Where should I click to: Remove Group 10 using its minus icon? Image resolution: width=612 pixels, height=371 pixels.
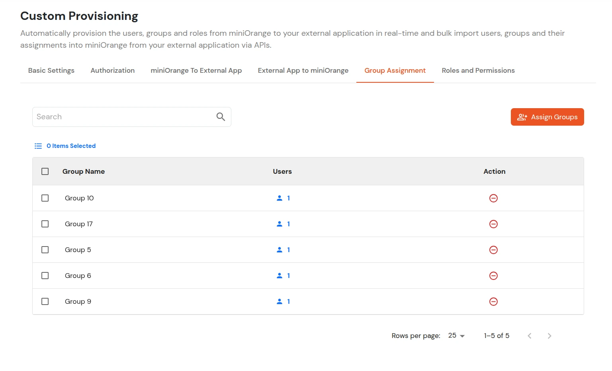pos(494,198)
